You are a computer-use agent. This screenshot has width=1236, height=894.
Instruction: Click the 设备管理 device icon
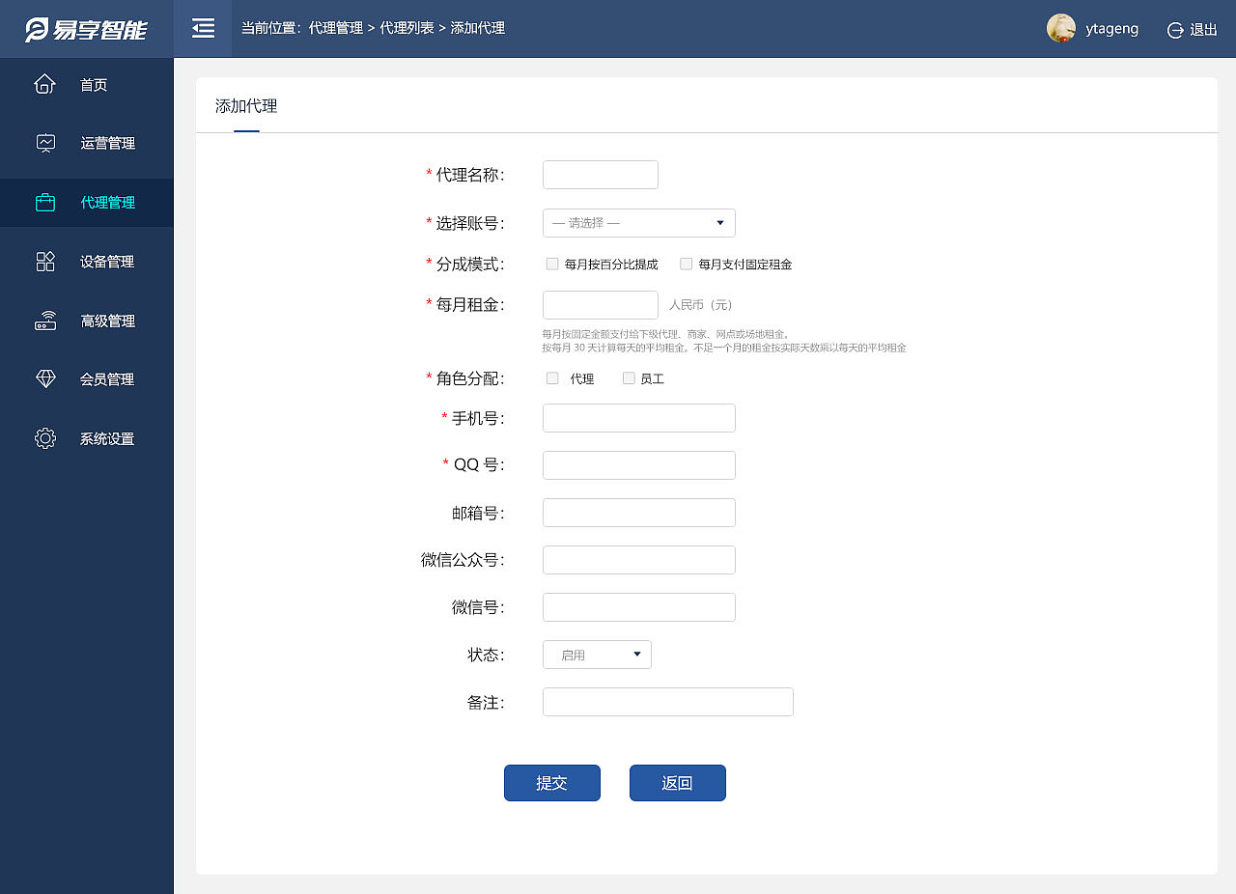click(44, 261)
